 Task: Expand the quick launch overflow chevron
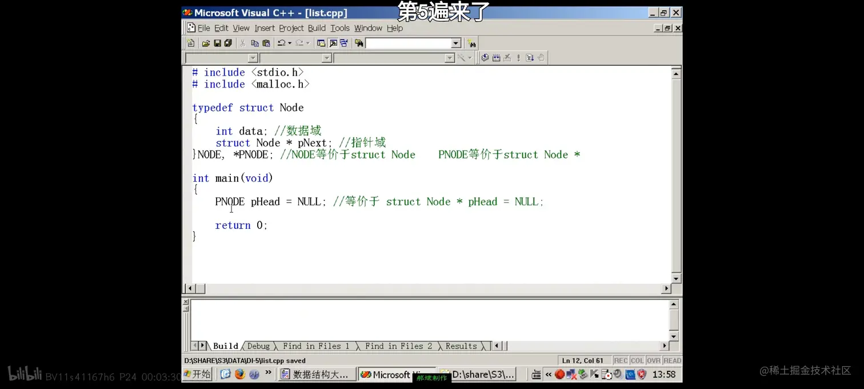tap(268, 374)
